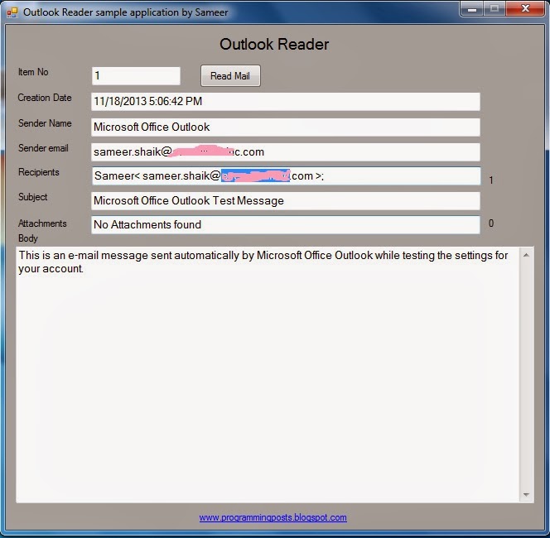Close the Outlook Reader window
The height and width of the screenshot is (538, 550).
pos(525,8)
